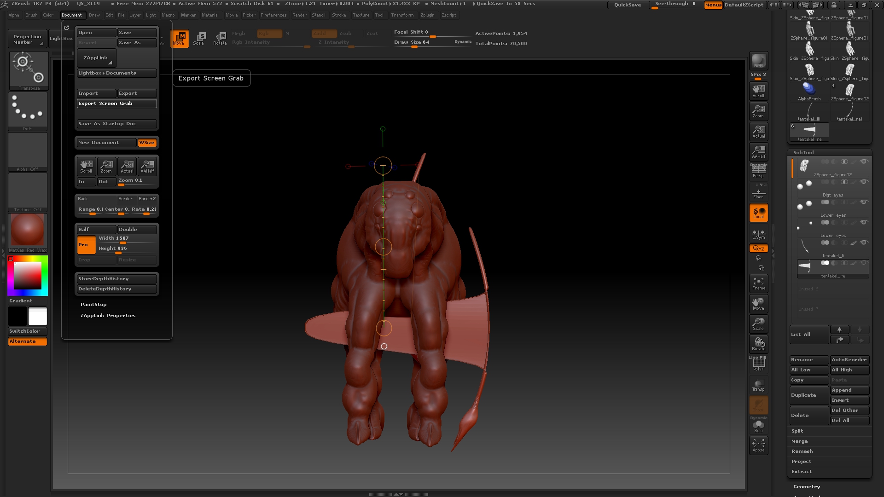Toggle Transp transparency mode

click(x=758, y=385)
